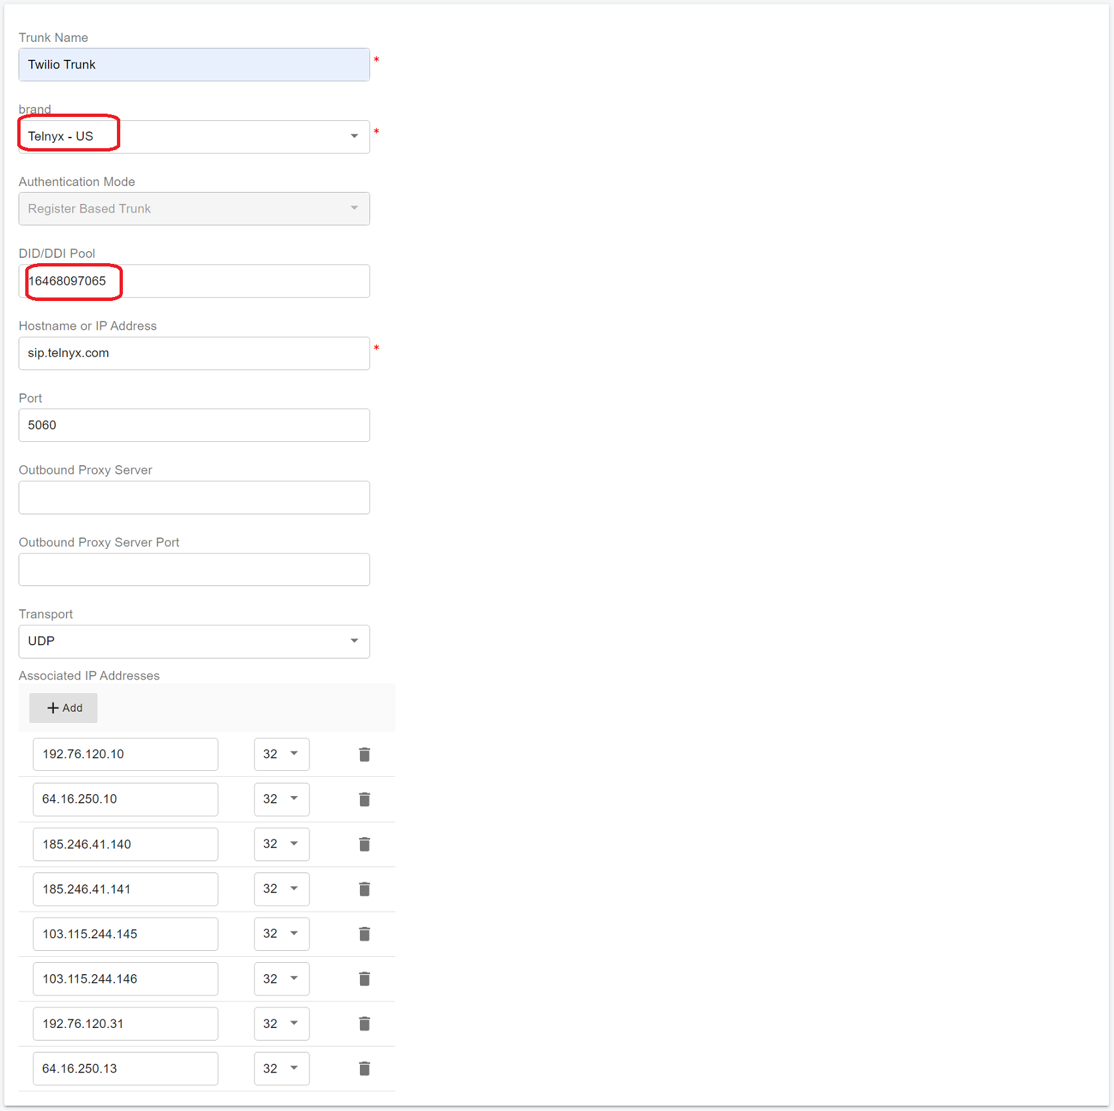Click the Outbound Proxy Server field
Screen dimensions: 1114x1111
[x=194, y=498]
